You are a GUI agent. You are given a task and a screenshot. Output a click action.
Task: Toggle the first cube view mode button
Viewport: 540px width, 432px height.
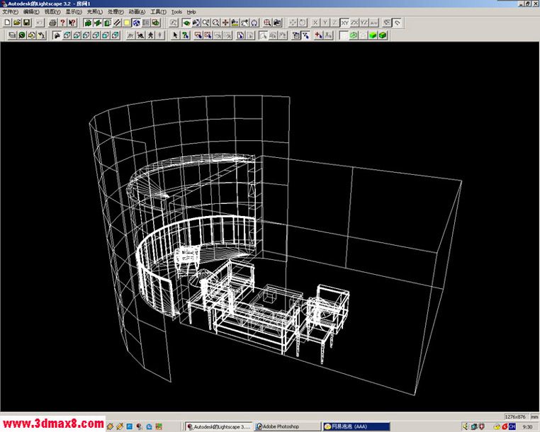point(67,35)
